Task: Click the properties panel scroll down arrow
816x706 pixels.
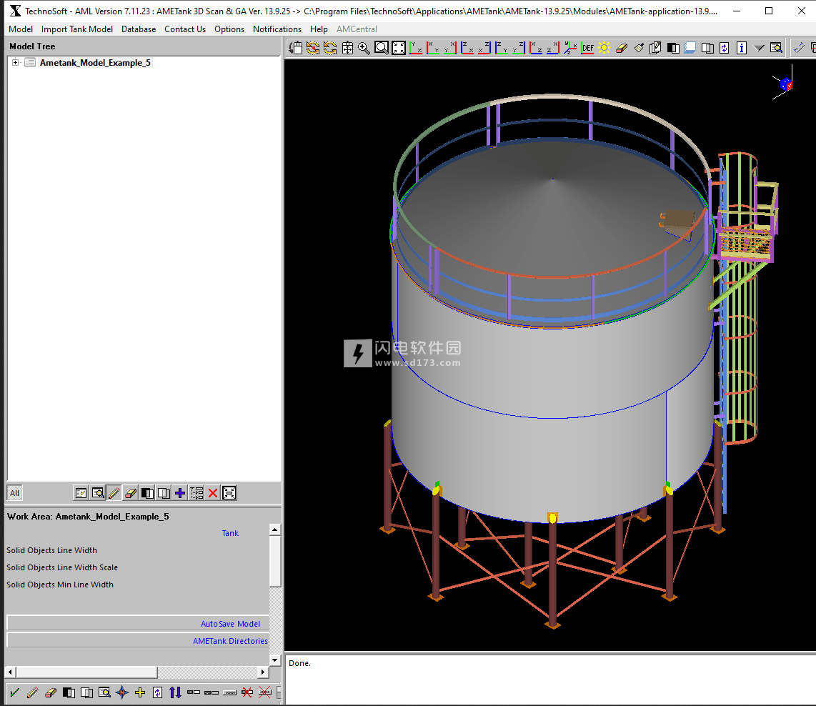Action: click(x=274, y=659)
